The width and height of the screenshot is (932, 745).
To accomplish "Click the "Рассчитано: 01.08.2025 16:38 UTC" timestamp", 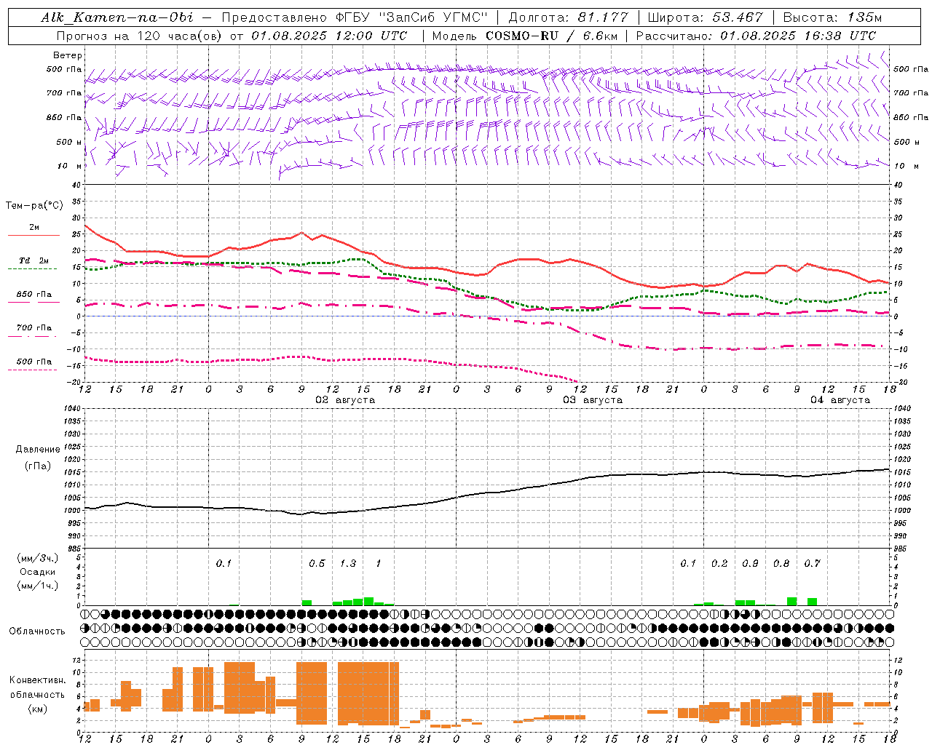I will coord(756,36).
